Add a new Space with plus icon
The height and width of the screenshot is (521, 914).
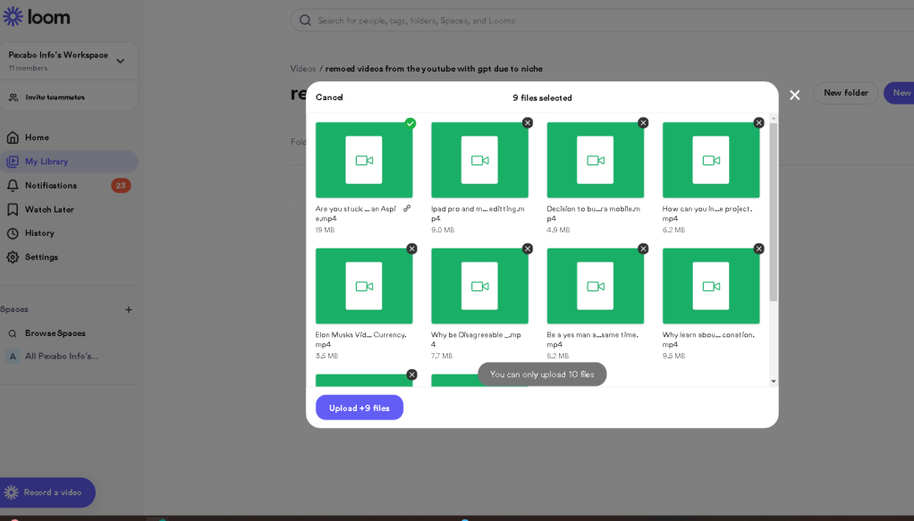(x=129, y=309)
